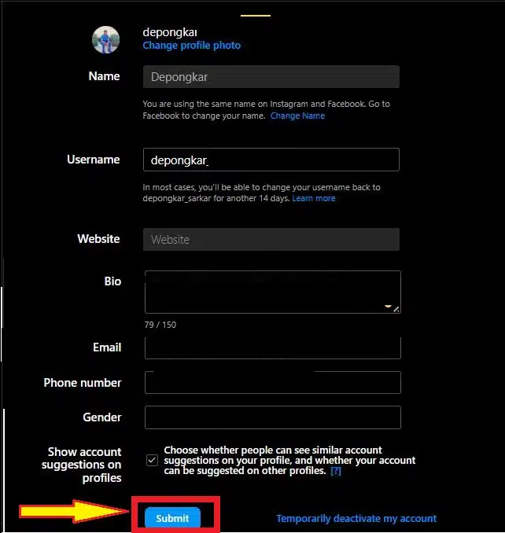
Task: Open the Gender field
Action: 272,417
